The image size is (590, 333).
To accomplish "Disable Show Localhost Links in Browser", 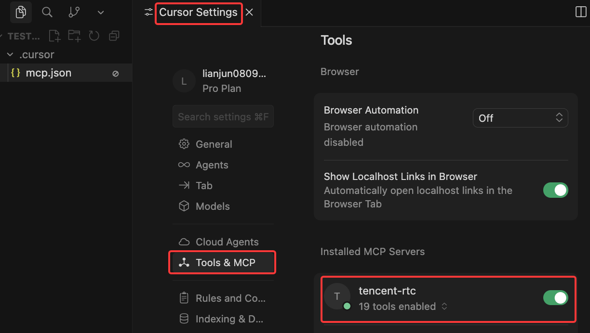I will pyautogui.click(x=555, y=190).
